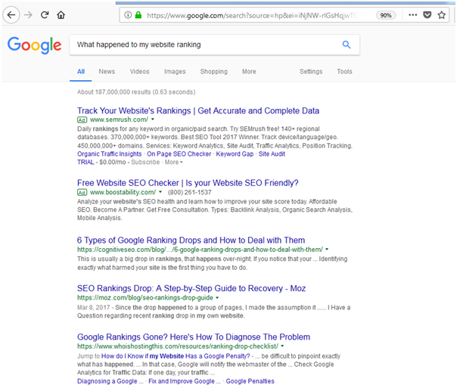The image size is (457, 391).
Task: Reset the 90% zoom level indicator
Action: click(386, 15)
